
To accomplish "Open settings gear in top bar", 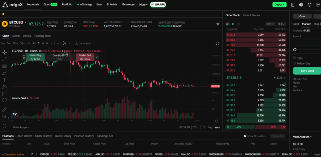I will pyautogui.click(x=318, y=4).
